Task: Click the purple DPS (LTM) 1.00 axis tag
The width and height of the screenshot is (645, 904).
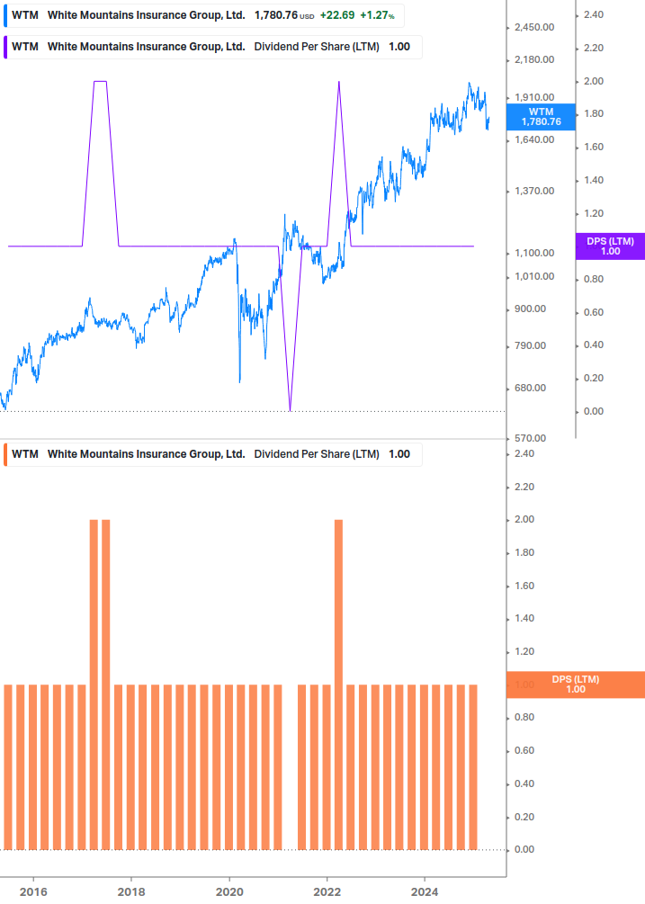Action: [x=610, y=246]
